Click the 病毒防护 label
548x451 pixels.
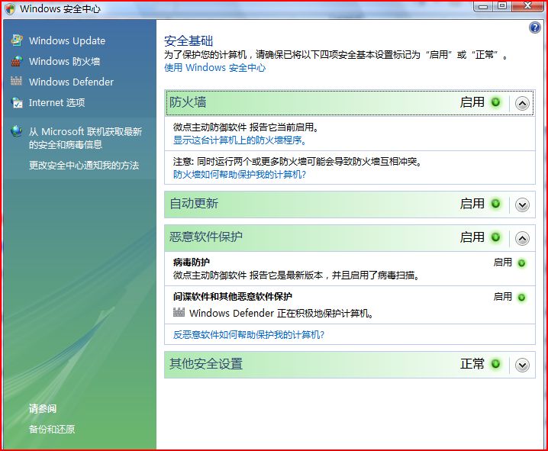pos(191,262)
